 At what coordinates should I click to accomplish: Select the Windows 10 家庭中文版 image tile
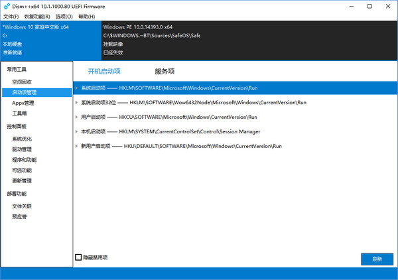[x=51, y=40]
